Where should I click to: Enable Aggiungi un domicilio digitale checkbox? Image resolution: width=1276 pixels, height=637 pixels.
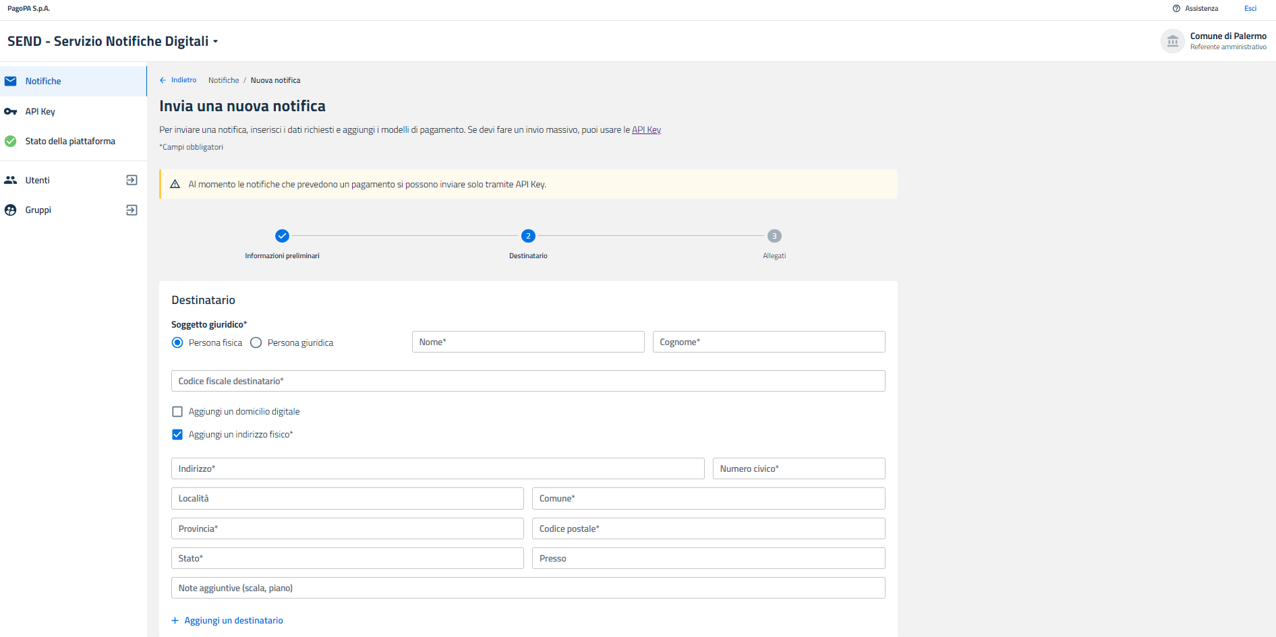click(x=177, y=412)
